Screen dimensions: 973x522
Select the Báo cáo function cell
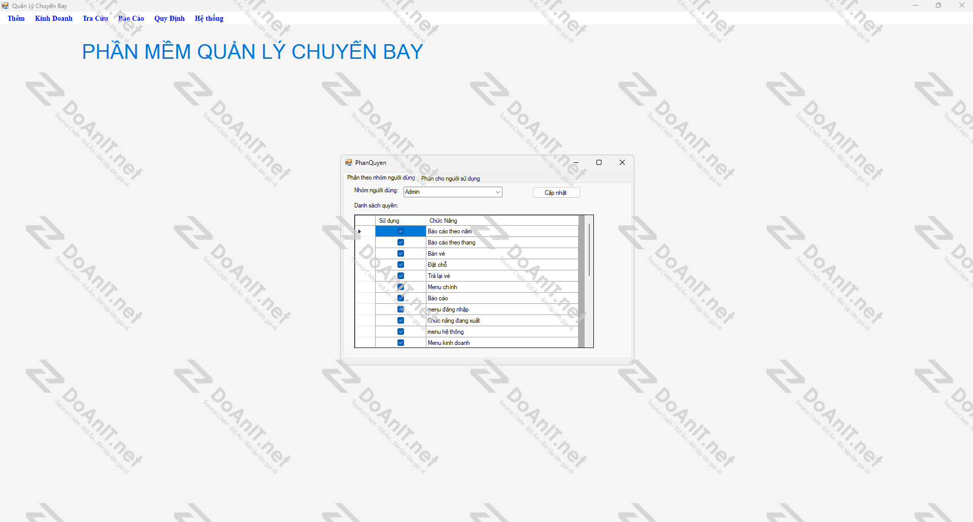[502, 298]
